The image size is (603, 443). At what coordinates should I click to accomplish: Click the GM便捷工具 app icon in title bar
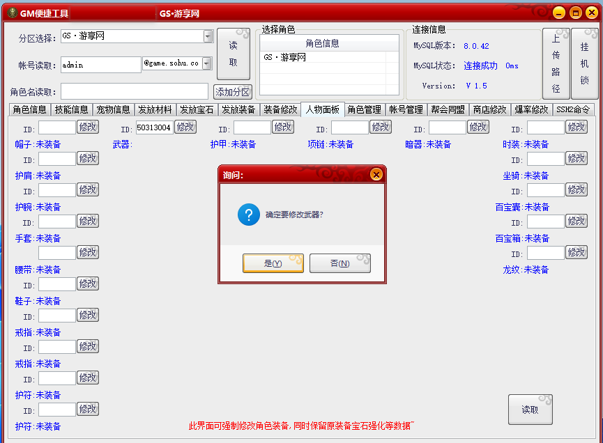click(x=10, y=13)
